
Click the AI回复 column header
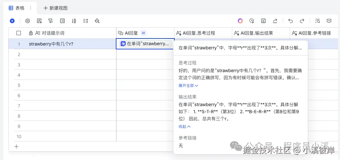(132, 33)
